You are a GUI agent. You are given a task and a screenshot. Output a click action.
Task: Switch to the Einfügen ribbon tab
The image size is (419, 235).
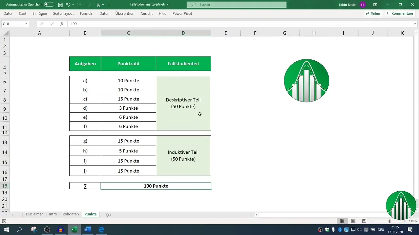(x=40, y=13)
